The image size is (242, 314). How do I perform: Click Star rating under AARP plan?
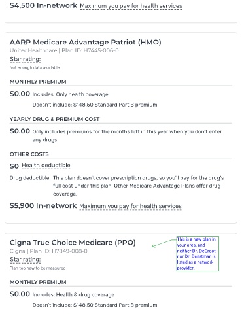coord(26,59)
